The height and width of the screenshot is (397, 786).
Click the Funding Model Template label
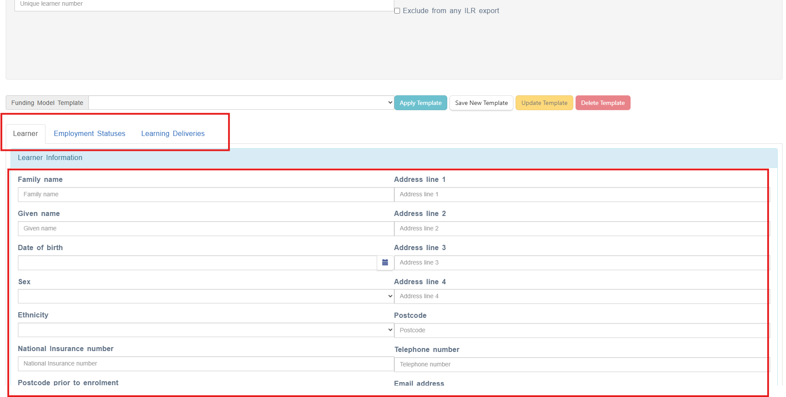[47, 103]
